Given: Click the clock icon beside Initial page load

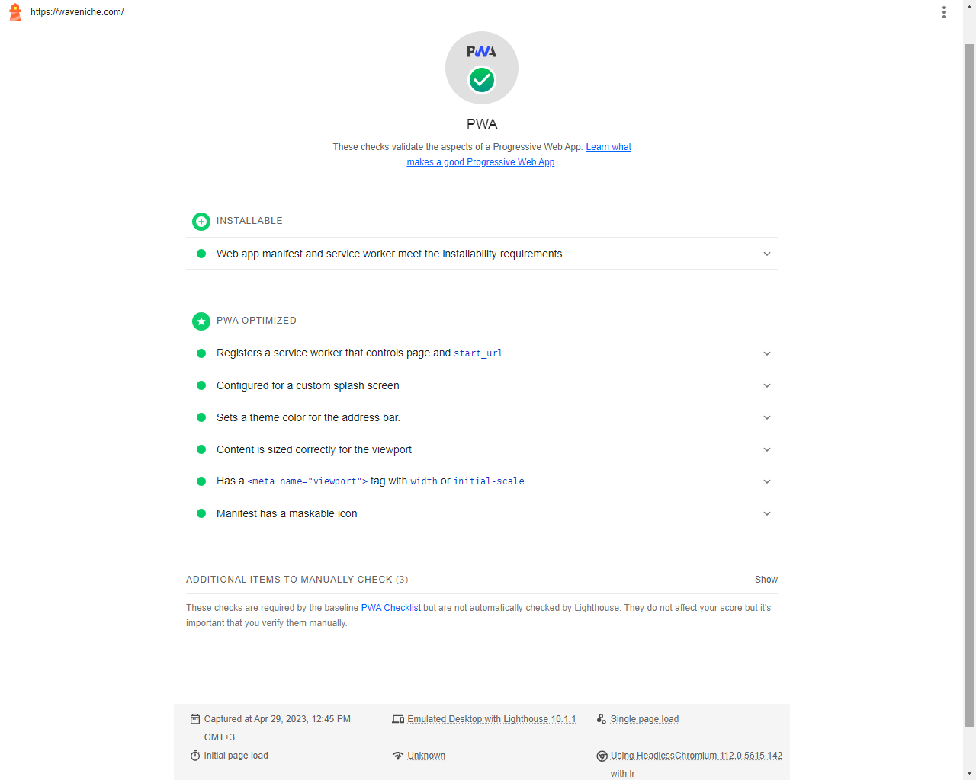Looking at the screenshot, I should (x=194, y=756).
